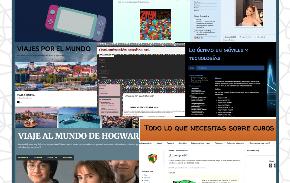Open the Cabezas cube type link
This screenshot has width=290, height=183.
(147, 178)
